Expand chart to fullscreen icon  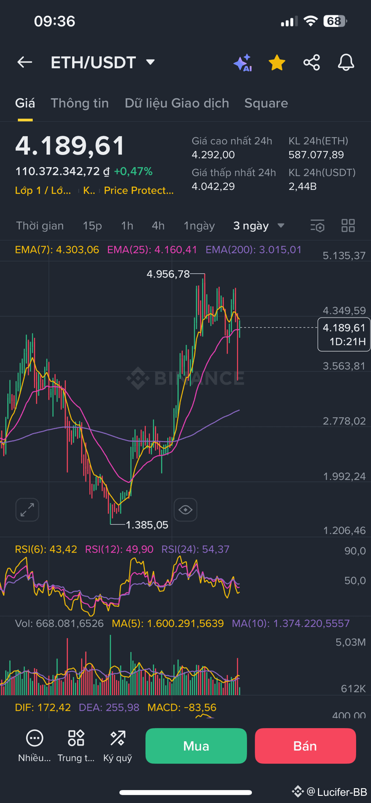(x=27, y=510)
